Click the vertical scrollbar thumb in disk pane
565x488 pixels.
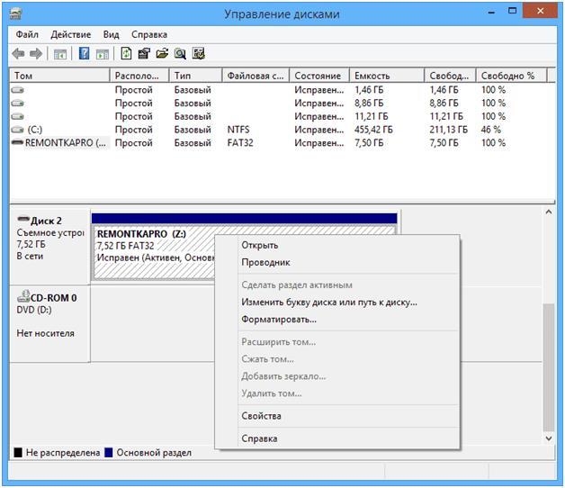[x=549, y=367]
